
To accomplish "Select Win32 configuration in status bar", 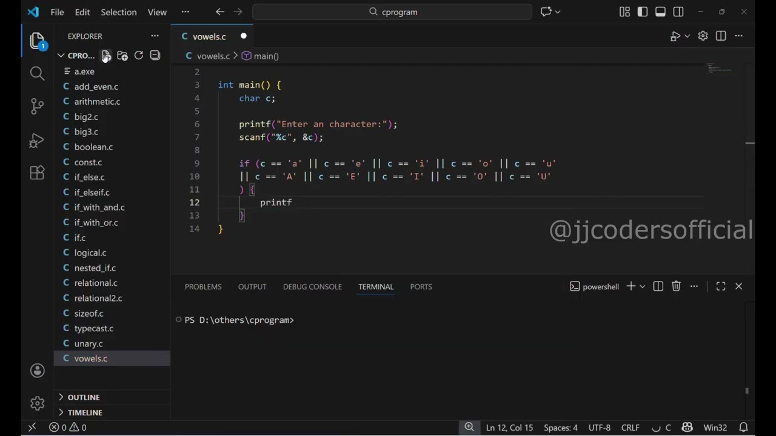I will [x=715, y=428].
